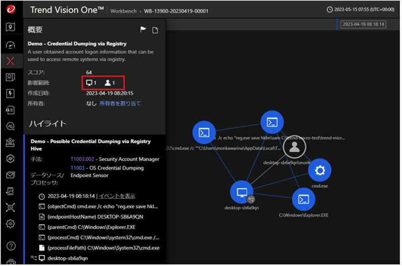
Task: Click the magnifier search icon in sidebar
Action: pyautogui.click(x=10, y=126)
